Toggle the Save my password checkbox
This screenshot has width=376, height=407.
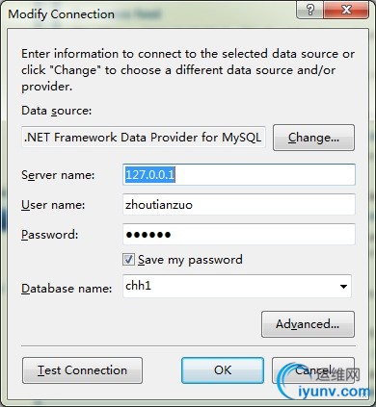(x=128, y=260)
